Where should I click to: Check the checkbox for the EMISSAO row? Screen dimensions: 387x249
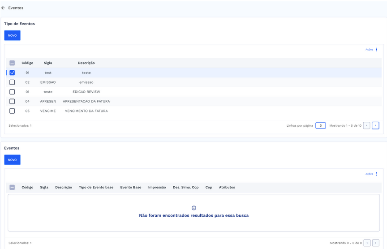(x=12, y=82)
